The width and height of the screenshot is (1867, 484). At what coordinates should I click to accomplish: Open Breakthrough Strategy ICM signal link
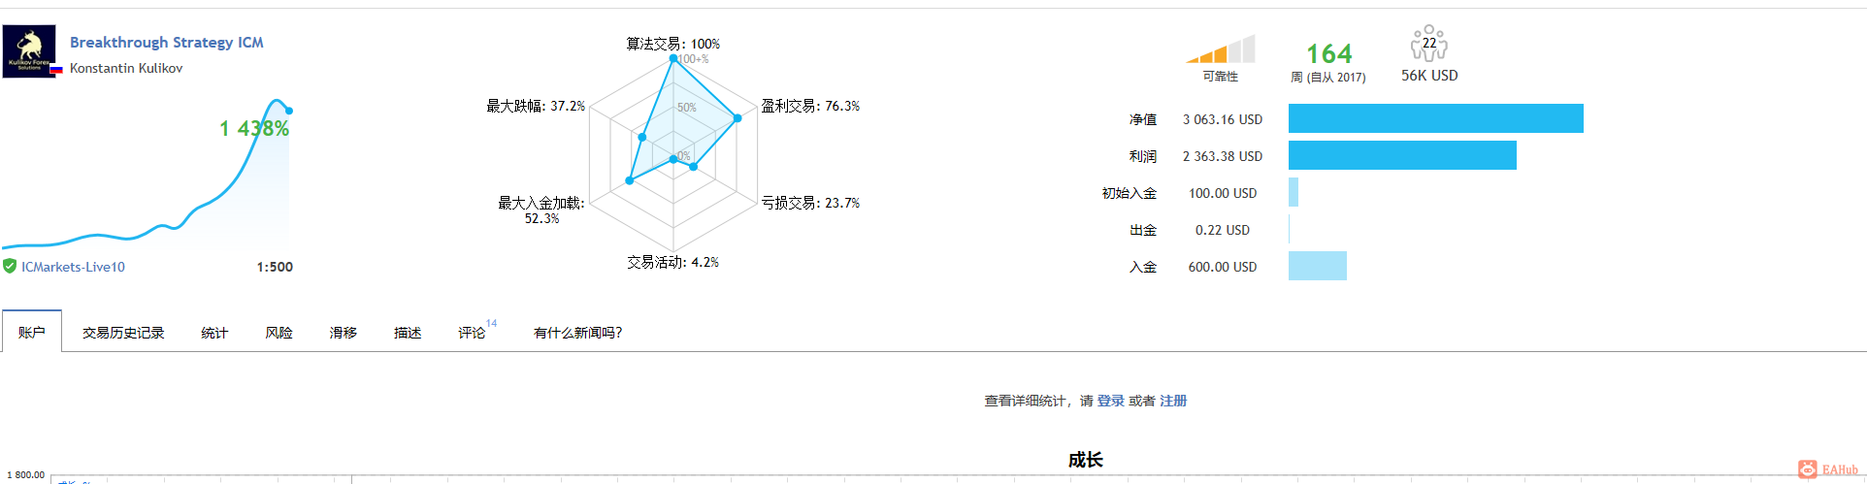pos(167,43)
